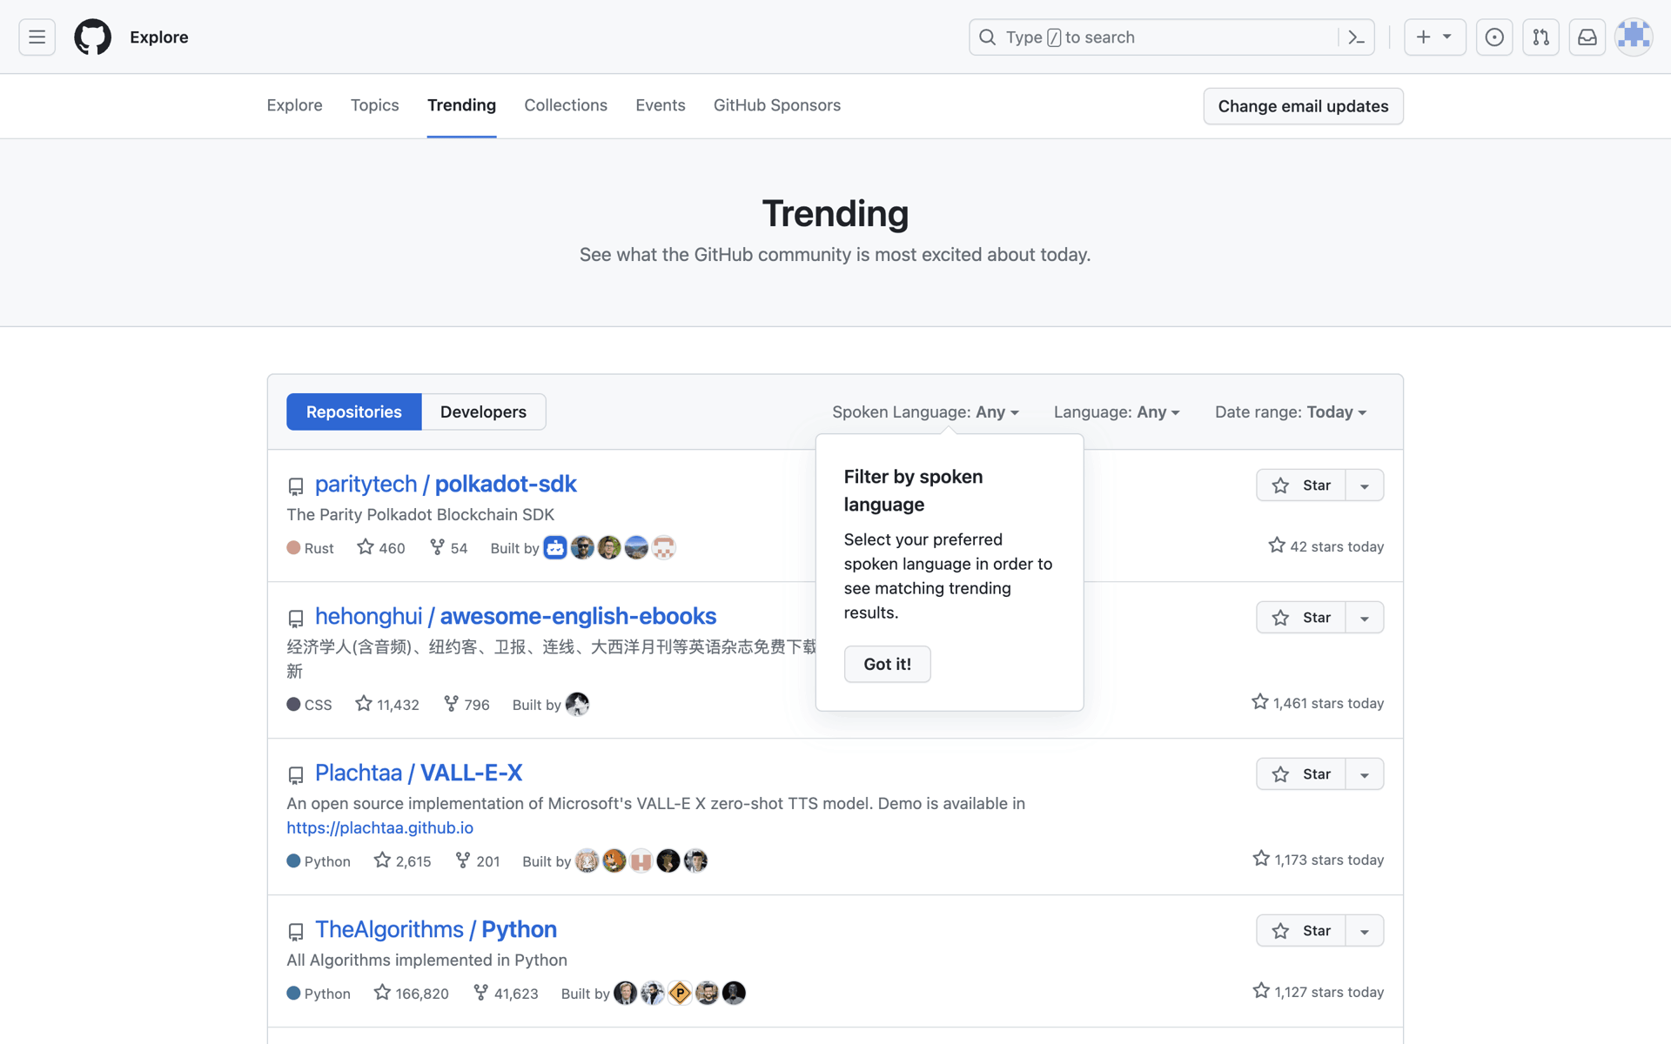Image resolution: width=1671 pixels, height=1044 pixels.
Task: View TheAlgorithms Python stargazers 166,820
Action: tap(411, 993)
